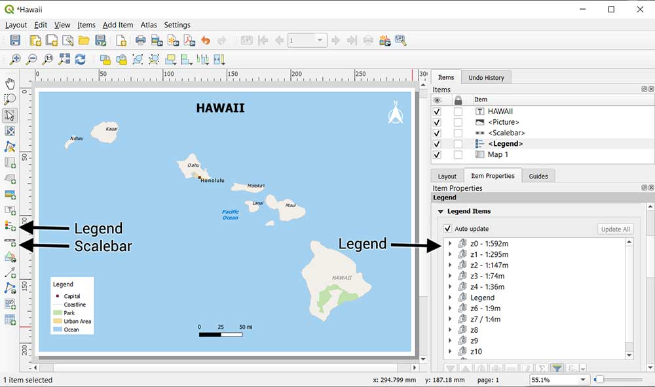This screenshot has height=387, width=655.
Task: Switch to the Guides tab
Action: point(538,177)
